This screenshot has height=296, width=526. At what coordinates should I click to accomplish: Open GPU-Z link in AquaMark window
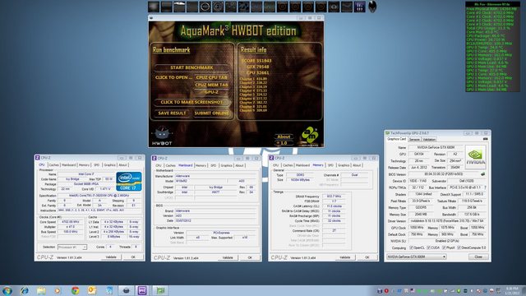tap(212, 92)
